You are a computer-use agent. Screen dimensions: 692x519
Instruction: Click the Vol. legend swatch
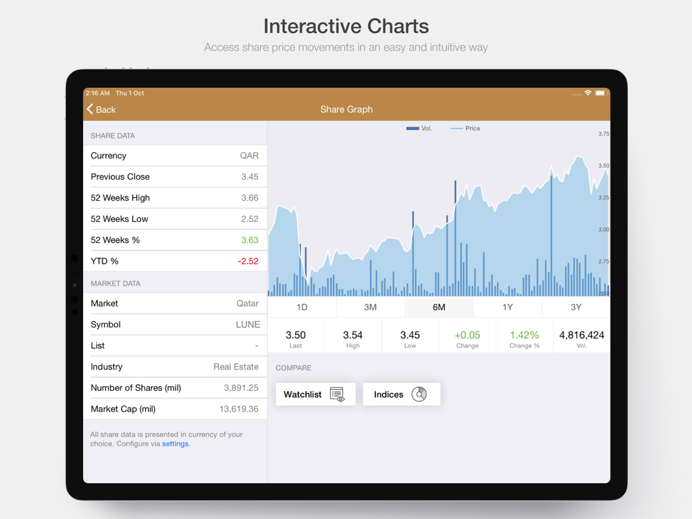pyautogui.click(x=412, y=129)
